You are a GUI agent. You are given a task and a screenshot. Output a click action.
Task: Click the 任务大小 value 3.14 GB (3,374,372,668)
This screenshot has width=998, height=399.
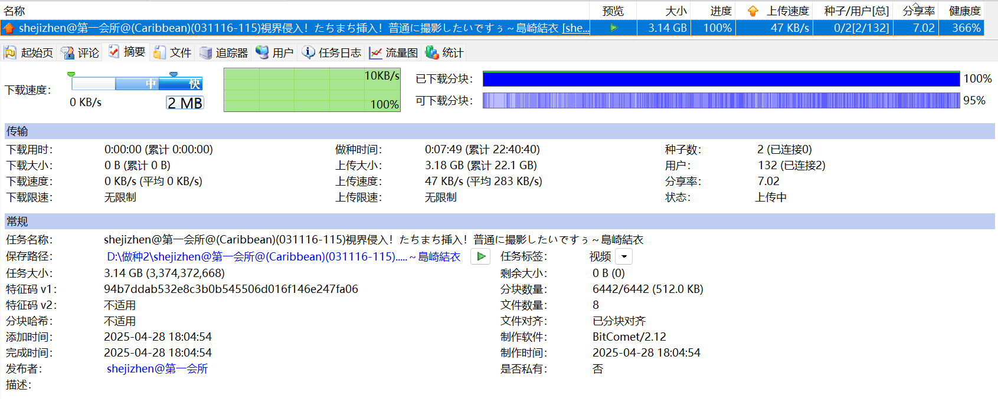(x=164, y=273)
